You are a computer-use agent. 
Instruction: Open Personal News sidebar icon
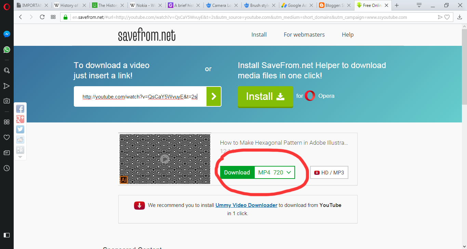[x=6, y=153]
